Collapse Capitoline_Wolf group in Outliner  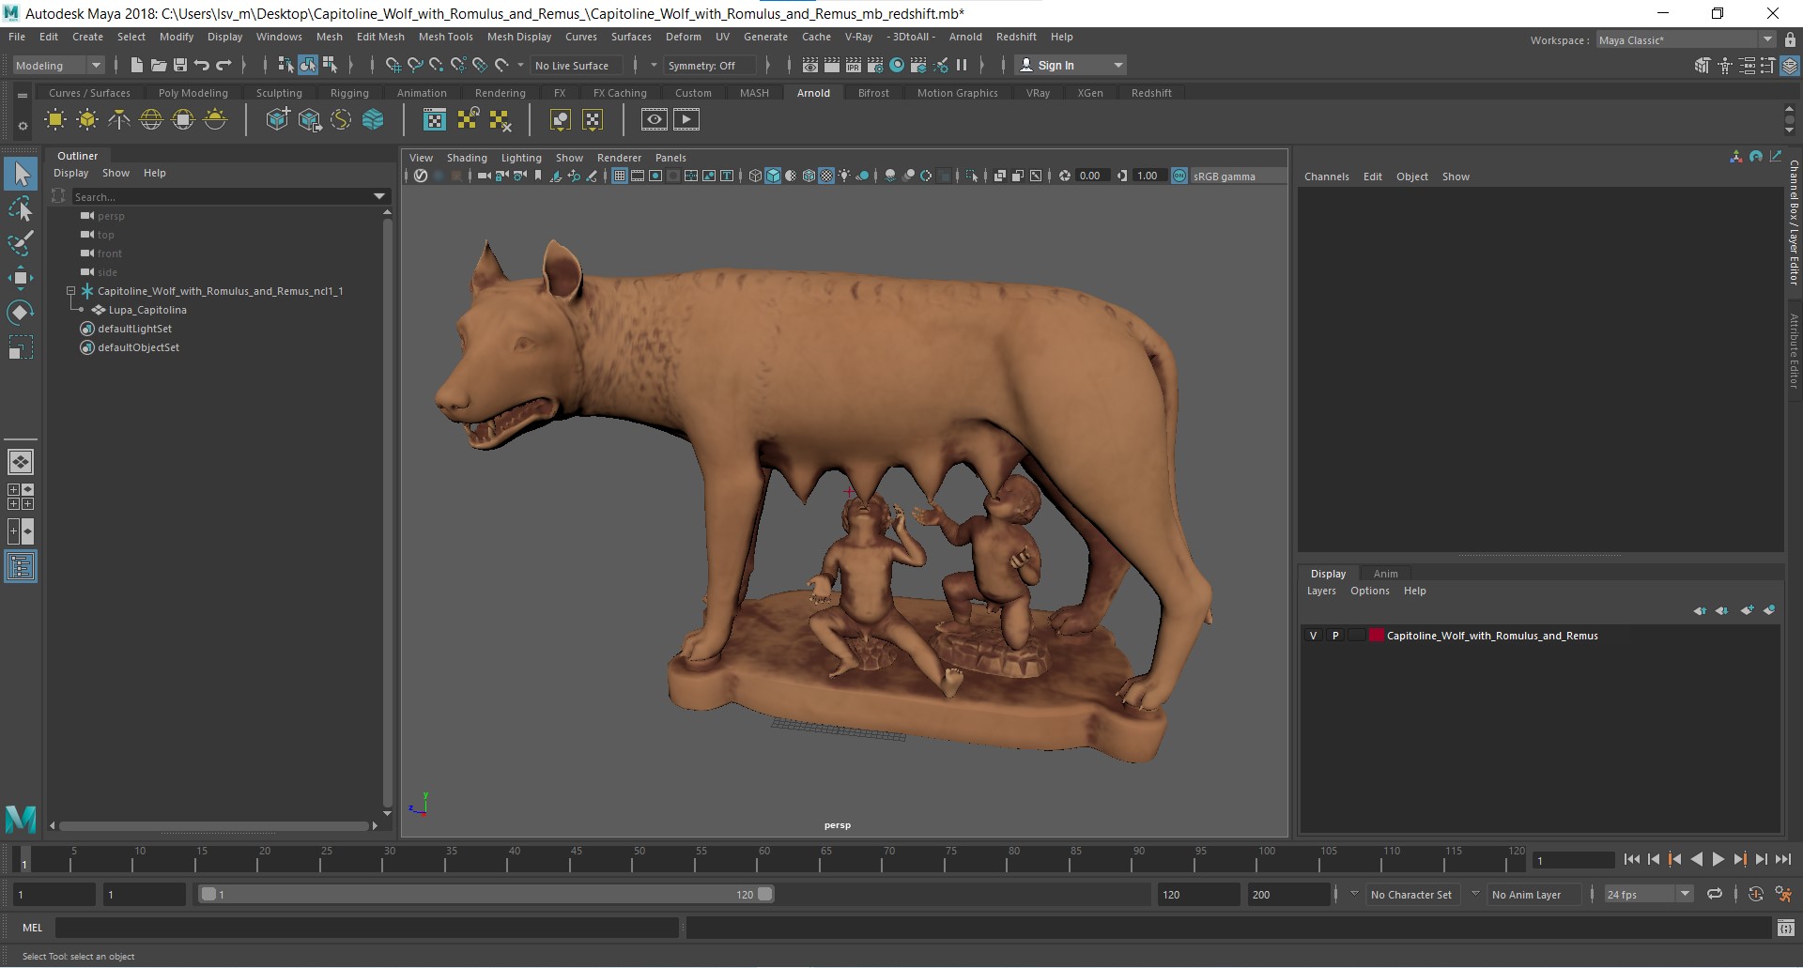click(70, 291)
